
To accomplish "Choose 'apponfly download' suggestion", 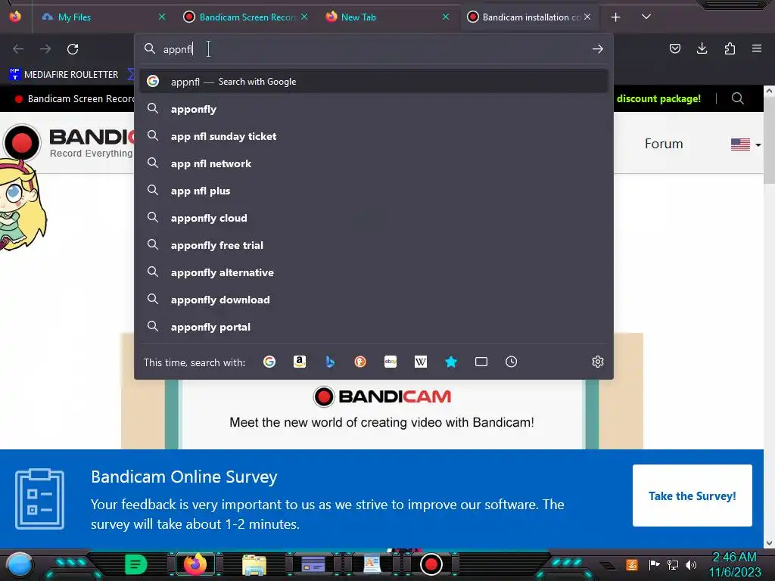I will (x=374, y=300).
